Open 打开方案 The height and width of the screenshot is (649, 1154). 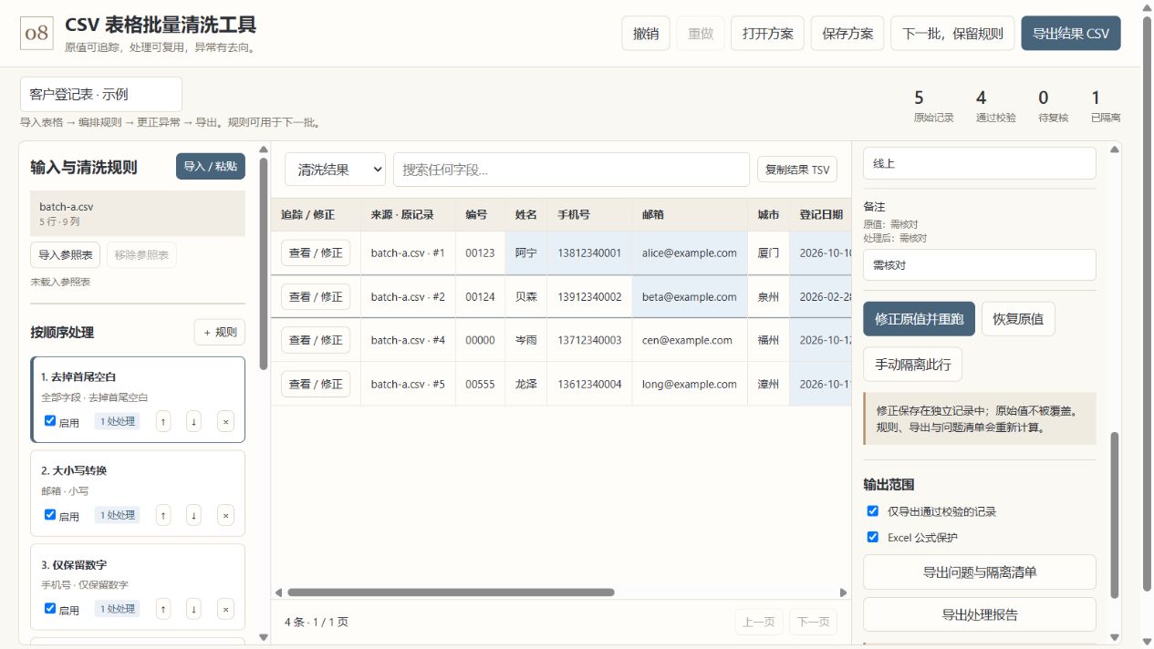tap(767, 33)
